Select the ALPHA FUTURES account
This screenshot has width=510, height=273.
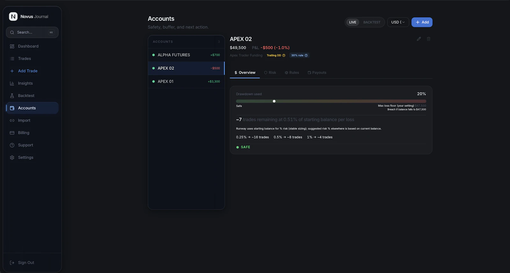point(186,55)
